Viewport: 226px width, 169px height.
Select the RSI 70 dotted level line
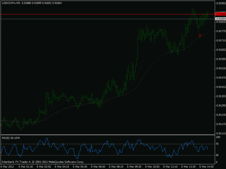pos(108,144)
